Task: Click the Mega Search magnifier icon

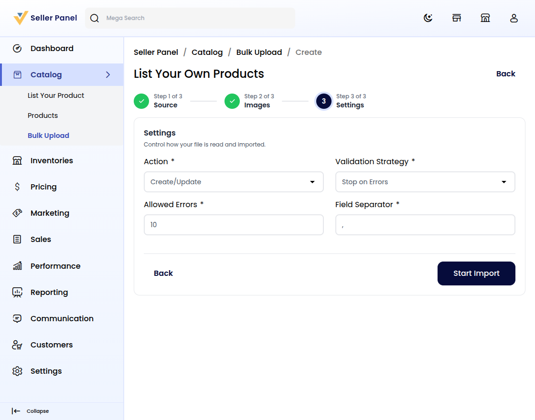Action: (95, 18)
